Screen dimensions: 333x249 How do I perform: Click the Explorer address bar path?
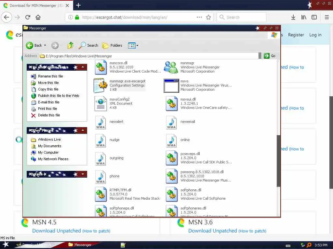tap(149, 56)
